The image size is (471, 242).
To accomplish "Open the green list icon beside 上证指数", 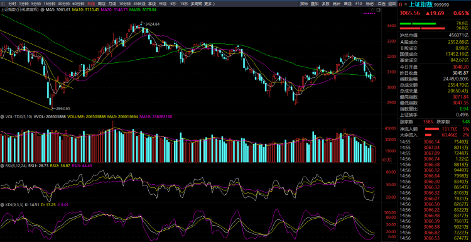I will [x=406, y=4].
